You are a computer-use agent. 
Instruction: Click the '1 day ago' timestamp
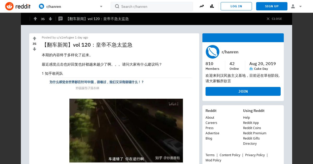tap(81, 37)
